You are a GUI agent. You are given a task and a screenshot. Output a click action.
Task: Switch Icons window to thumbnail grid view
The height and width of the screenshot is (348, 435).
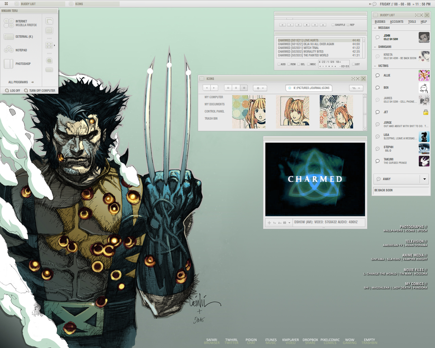(228, 88)
